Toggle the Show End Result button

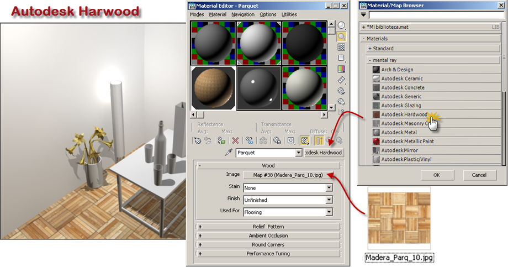point(319,140)
